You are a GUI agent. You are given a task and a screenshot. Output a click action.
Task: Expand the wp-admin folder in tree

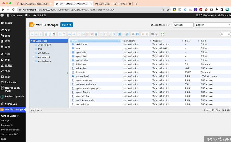(33, 53)
